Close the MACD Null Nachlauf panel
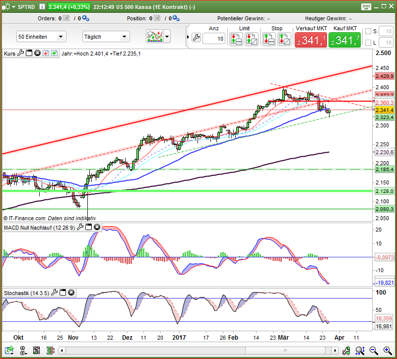Screen dimensions: 397x359 click(x=97, y=227)
